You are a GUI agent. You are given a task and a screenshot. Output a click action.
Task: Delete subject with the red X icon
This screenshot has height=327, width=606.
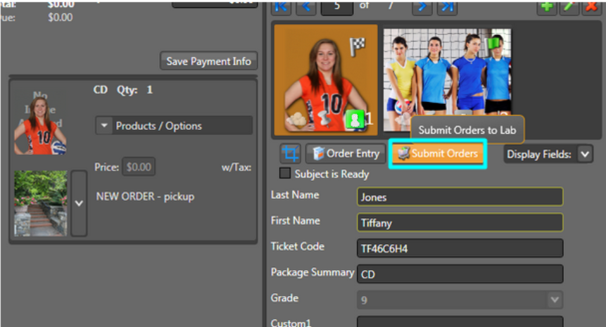click(591, 7)
